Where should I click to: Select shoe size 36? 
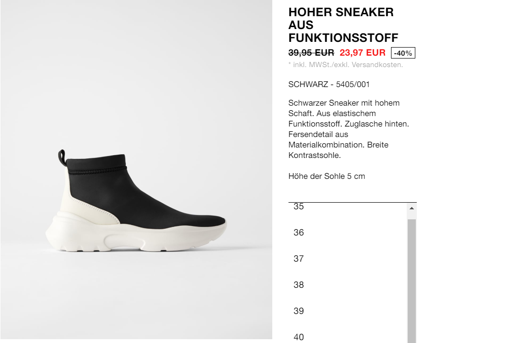pyautogui.click(x=348, y=233)
